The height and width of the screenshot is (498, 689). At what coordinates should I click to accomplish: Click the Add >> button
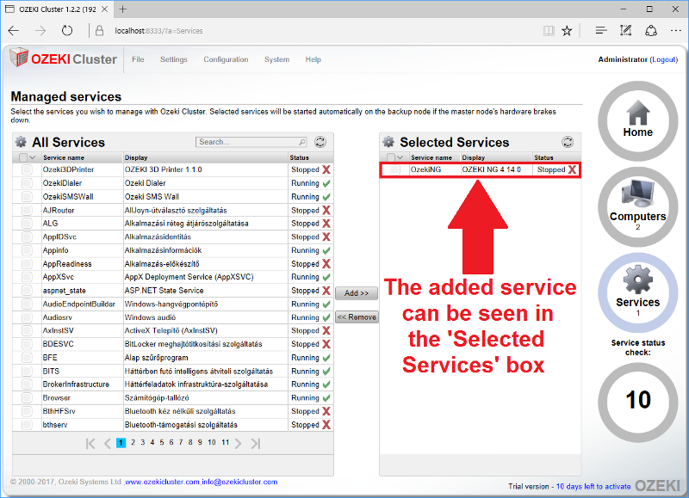tap(357, 293)
